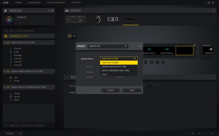
Task: Choose Intel Core i5 6400 from list
Action: (119, 62)
